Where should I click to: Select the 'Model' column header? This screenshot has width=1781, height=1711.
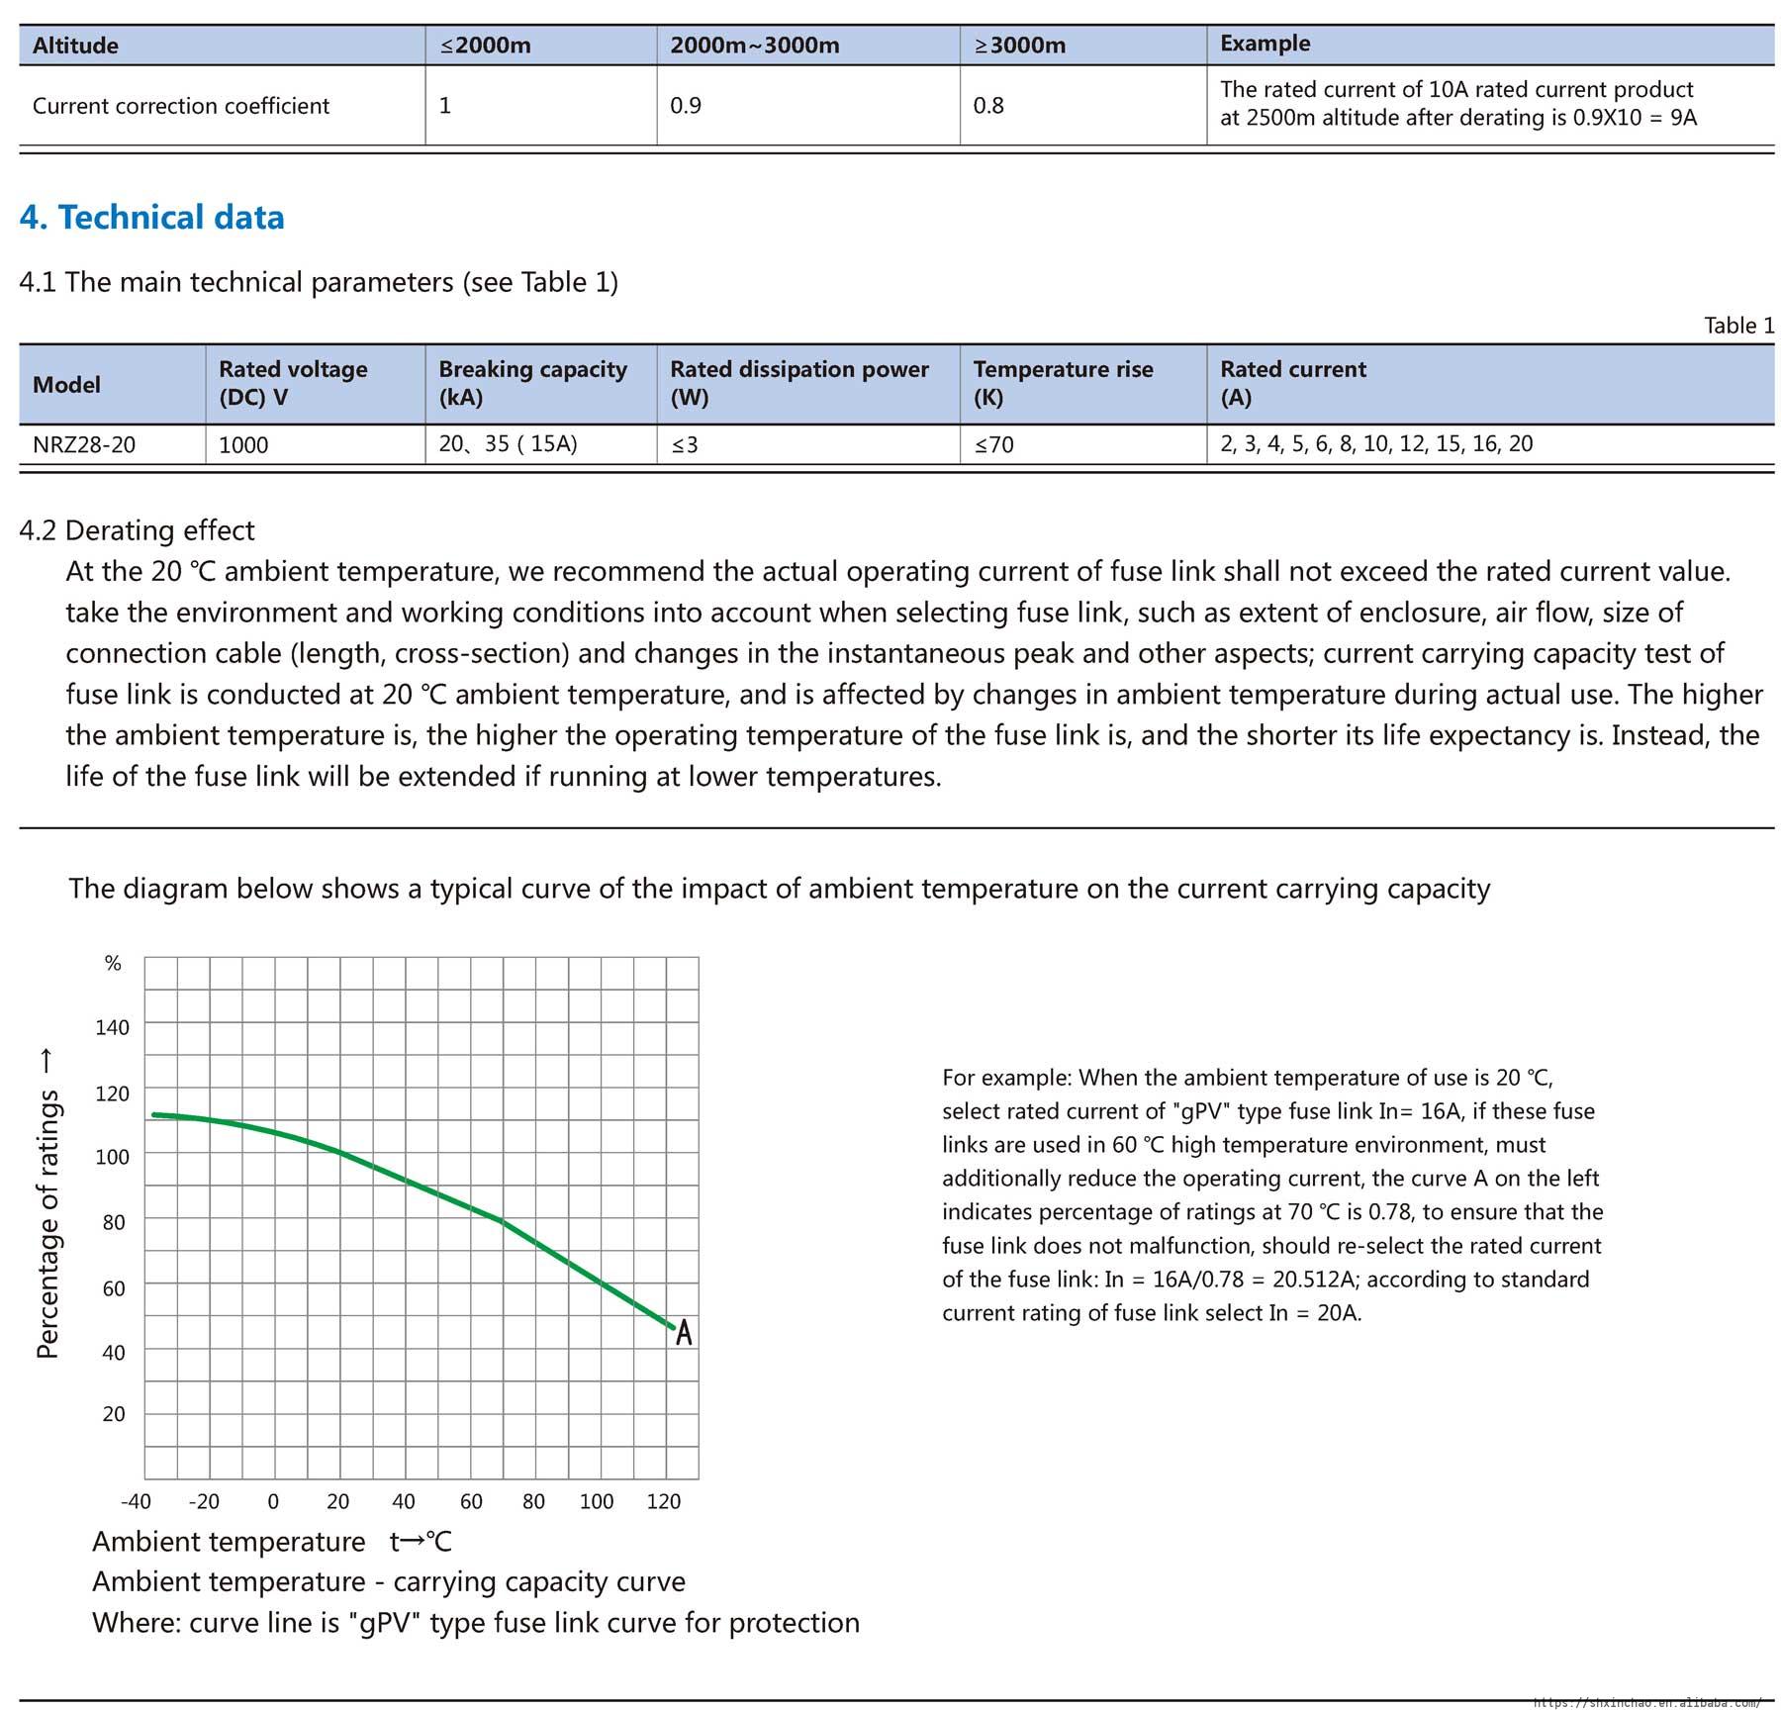pyautogui.click(x=66, y=385)
